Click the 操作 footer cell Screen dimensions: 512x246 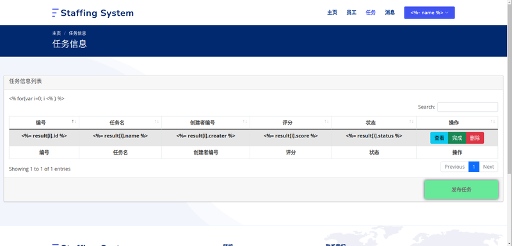click(x=457, y=153)
